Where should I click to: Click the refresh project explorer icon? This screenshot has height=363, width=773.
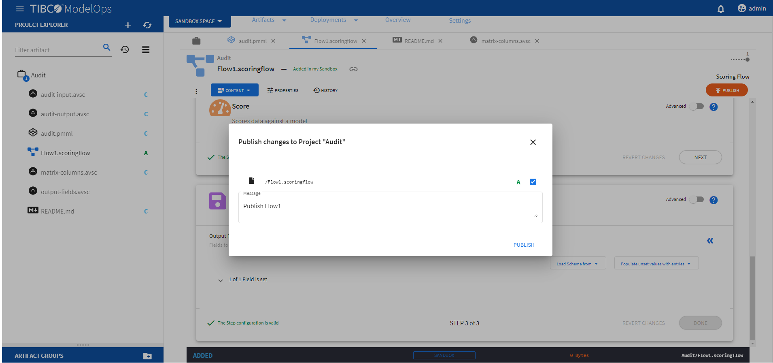(x=147, y=25)
